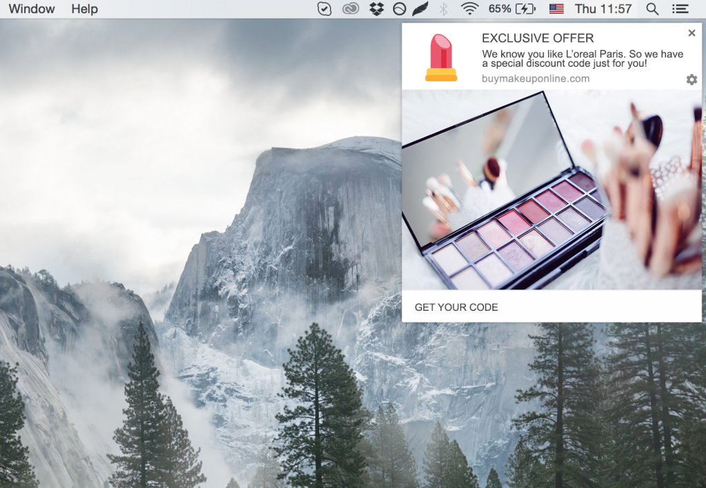Screen dimensions: 706x488
Task: Click the lipstick icon in notification
Action: [x=441, y=58]
